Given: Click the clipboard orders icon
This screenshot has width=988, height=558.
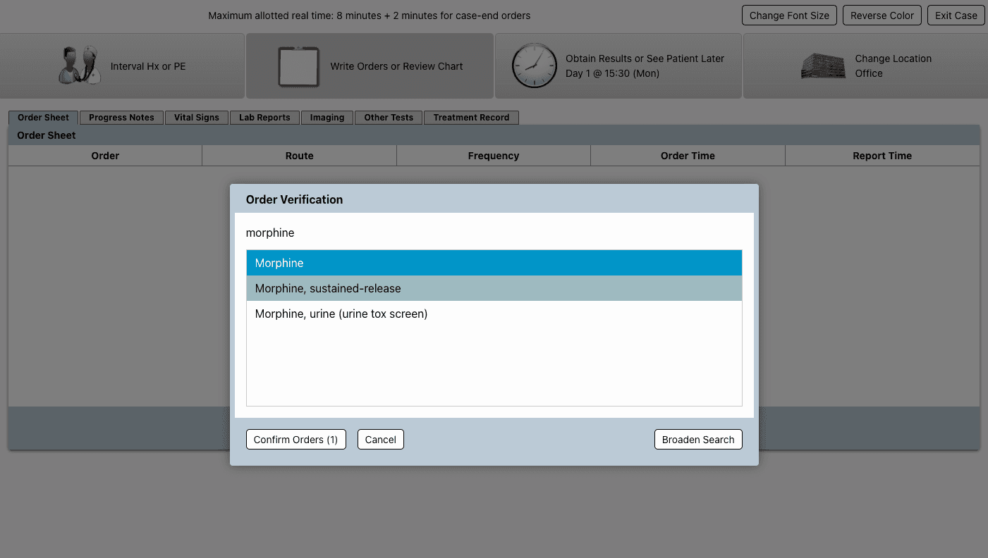Looking at the screenshot, I should 298,66.
